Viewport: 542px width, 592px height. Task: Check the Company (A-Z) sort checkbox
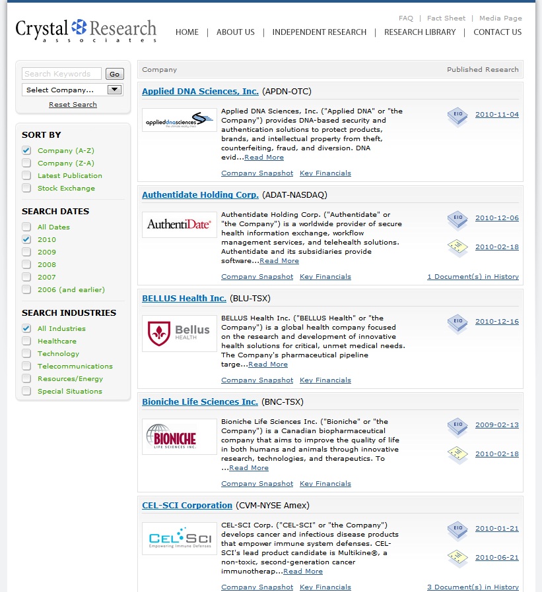26,151
